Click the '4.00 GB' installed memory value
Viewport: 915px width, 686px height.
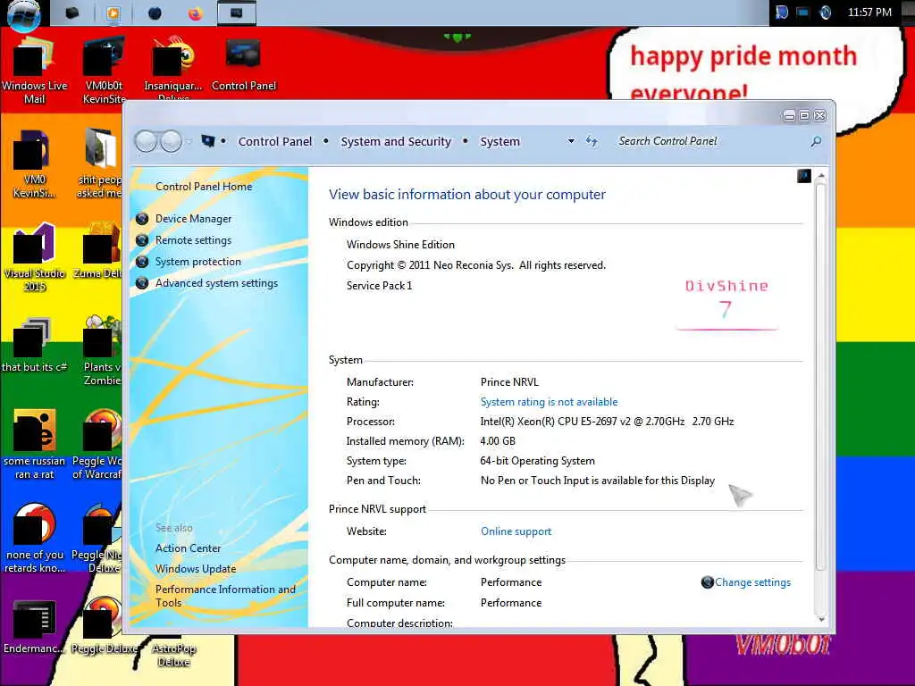click(x=498, y=441)
